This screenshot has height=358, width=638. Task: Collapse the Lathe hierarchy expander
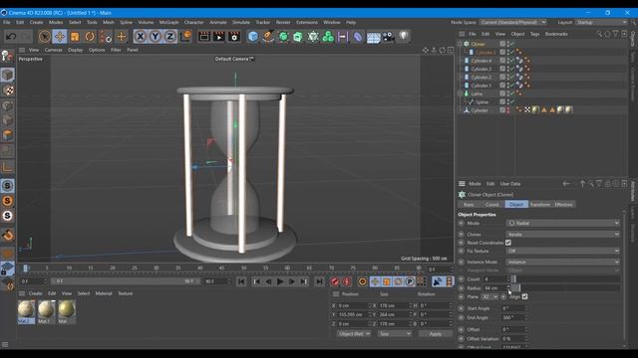pyautogui.click(x=461, y=93)
